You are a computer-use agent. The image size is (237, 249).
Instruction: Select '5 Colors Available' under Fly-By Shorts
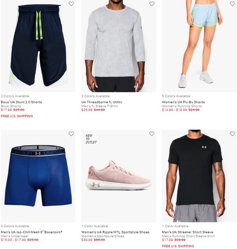(x=176, y=96)
